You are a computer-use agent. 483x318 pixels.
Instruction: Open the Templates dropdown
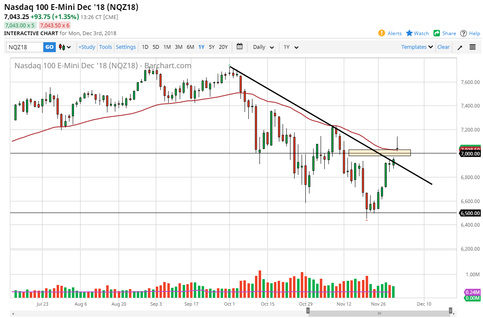417,47
